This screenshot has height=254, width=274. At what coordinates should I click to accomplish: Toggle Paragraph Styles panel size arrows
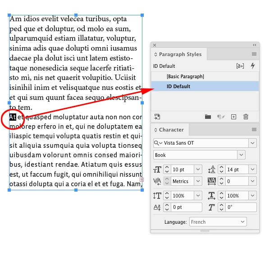pos(155,54)
